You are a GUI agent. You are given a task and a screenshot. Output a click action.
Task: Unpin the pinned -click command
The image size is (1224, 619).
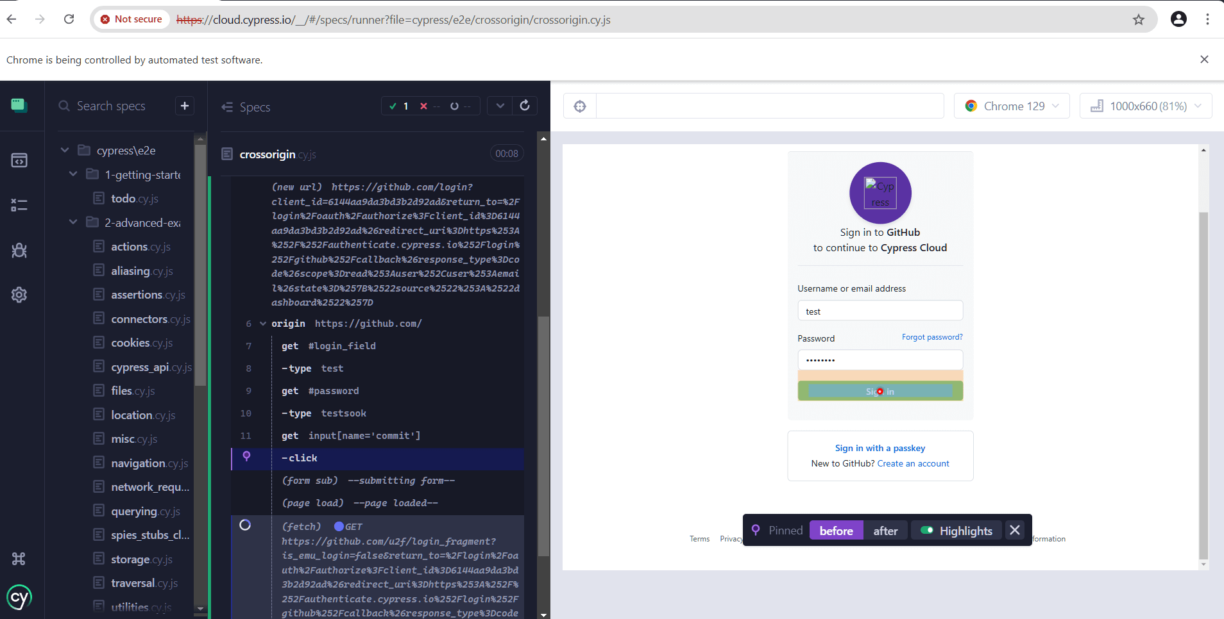pyautogui.click(x=246, y=456)
